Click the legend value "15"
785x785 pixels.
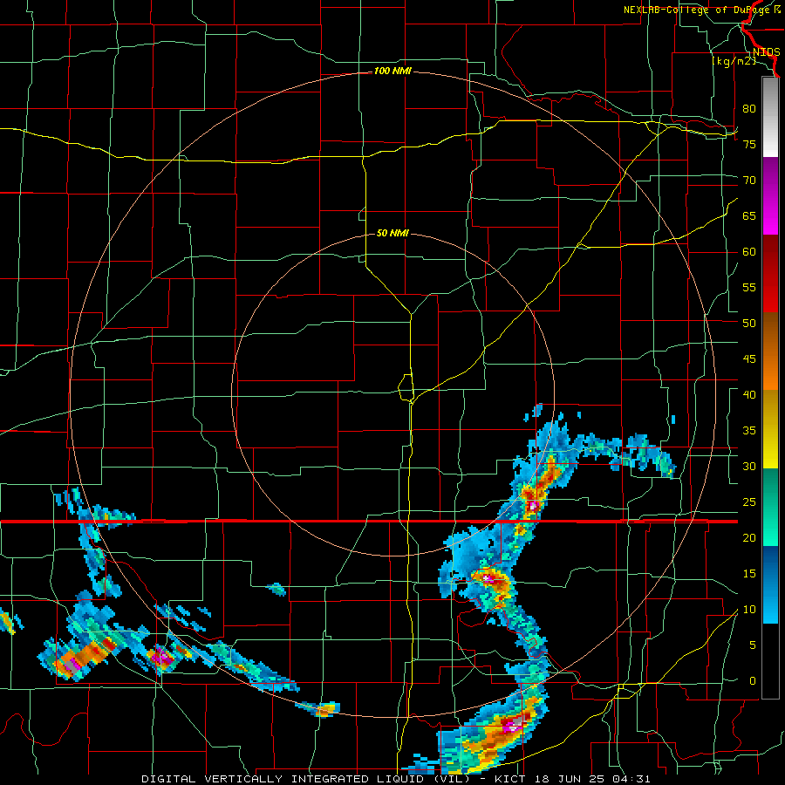coord(749,574)
